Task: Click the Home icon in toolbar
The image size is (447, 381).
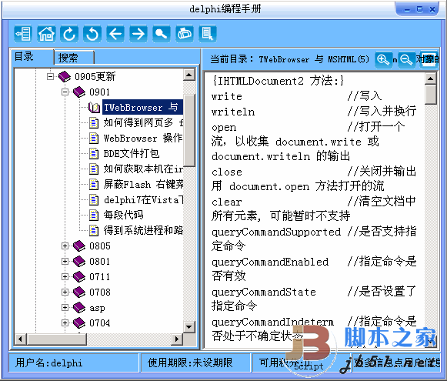Action: [46, 34]
